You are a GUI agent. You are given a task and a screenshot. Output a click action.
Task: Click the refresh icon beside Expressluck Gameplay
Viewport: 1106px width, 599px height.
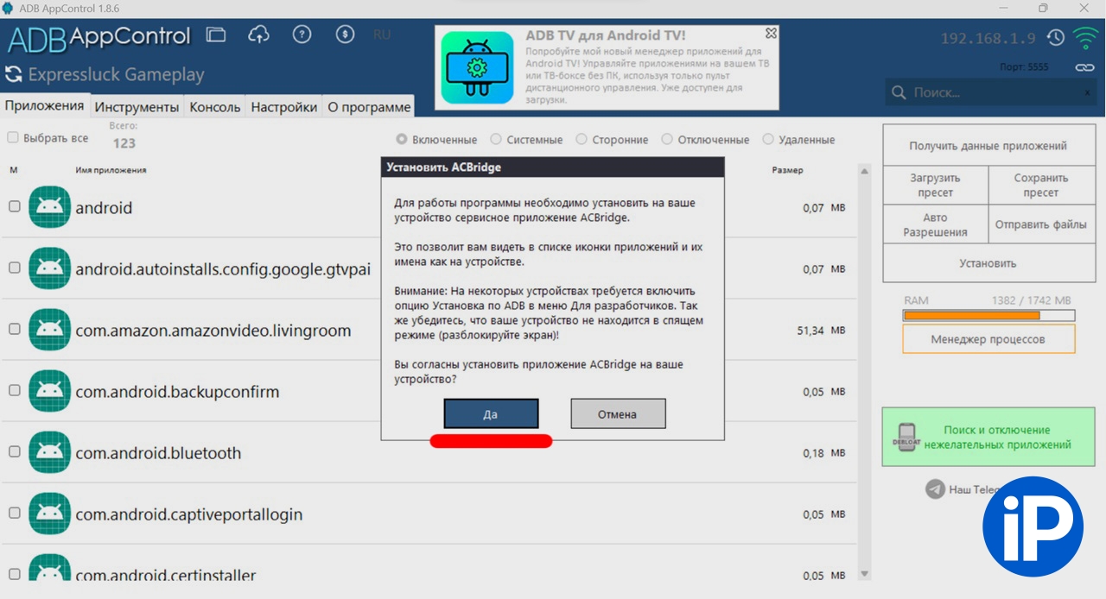[x=14, y=74]
